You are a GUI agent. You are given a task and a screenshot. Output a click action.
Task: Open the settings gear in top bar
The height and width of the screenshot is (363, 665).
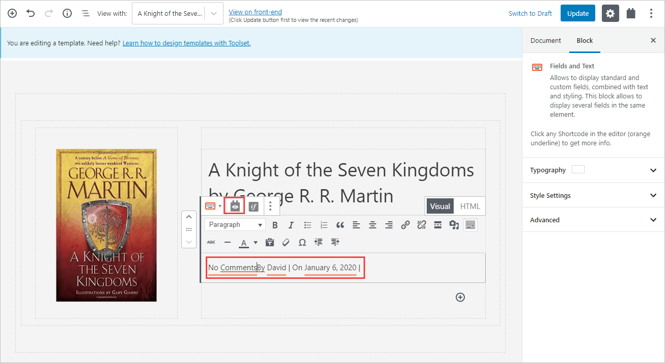click(610, 13)
